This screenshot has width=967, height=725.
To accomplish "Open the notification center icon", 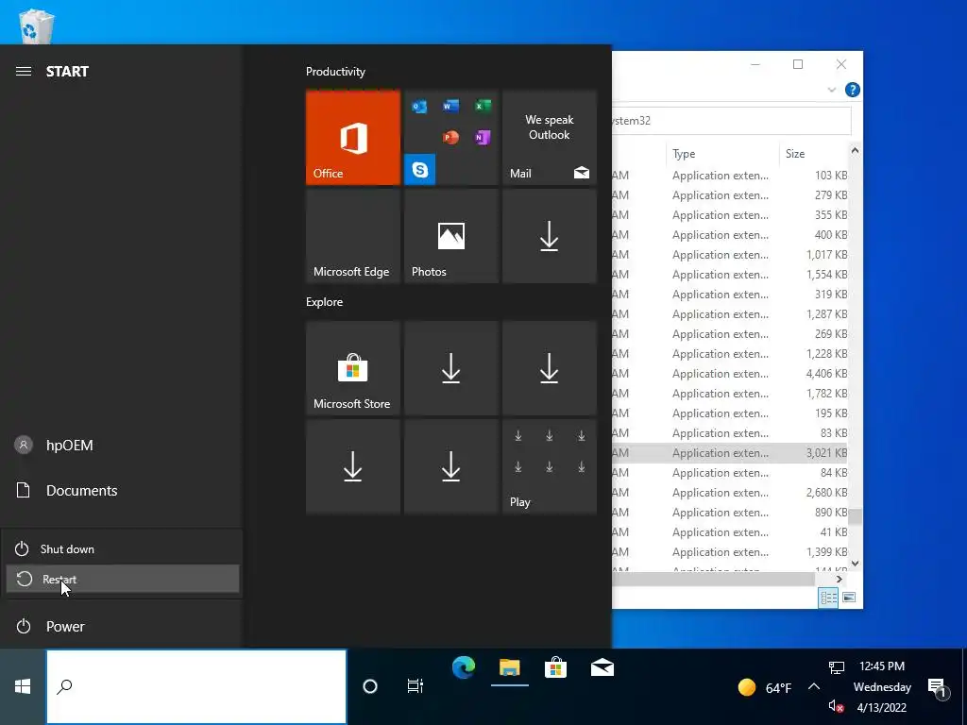I will click(x=938, y=687).
